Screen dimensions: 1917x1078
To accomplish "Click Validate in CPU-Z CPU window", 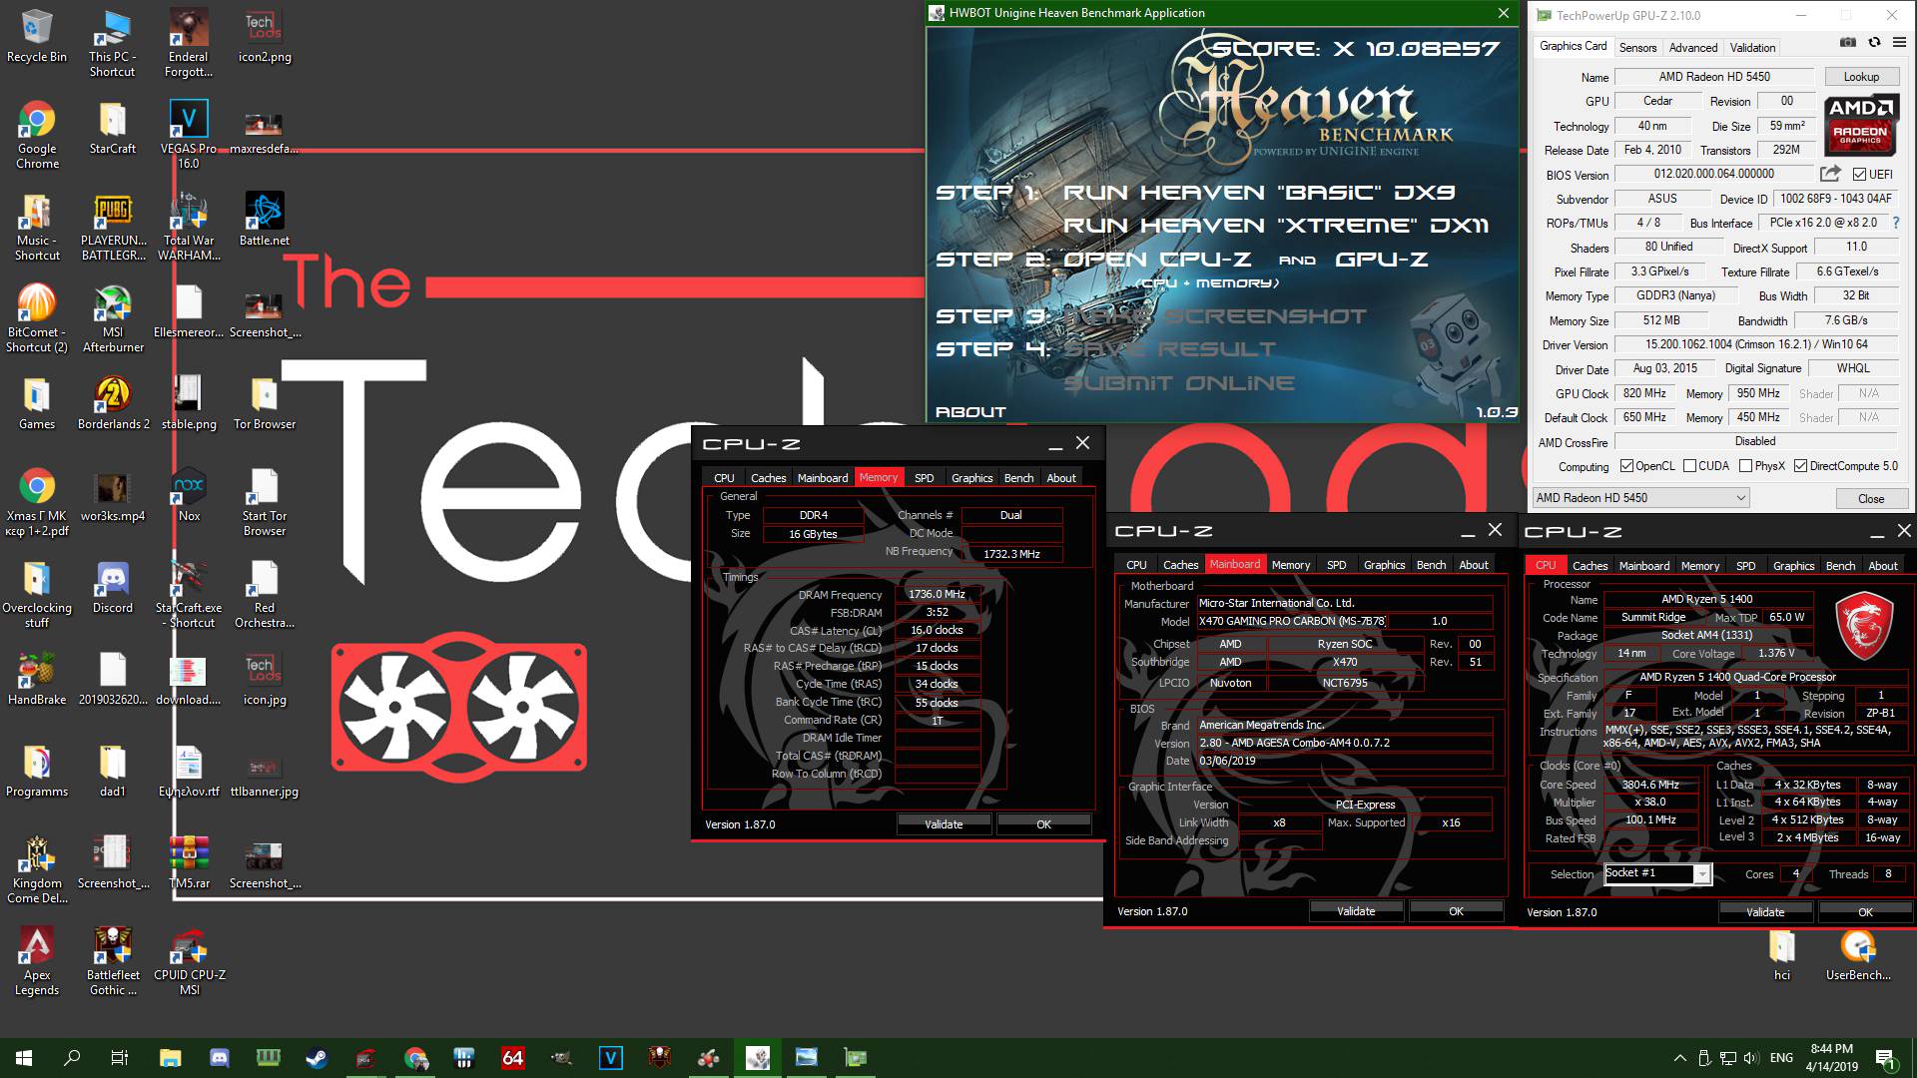I will pyautogui.click(x=1765, y=912).
